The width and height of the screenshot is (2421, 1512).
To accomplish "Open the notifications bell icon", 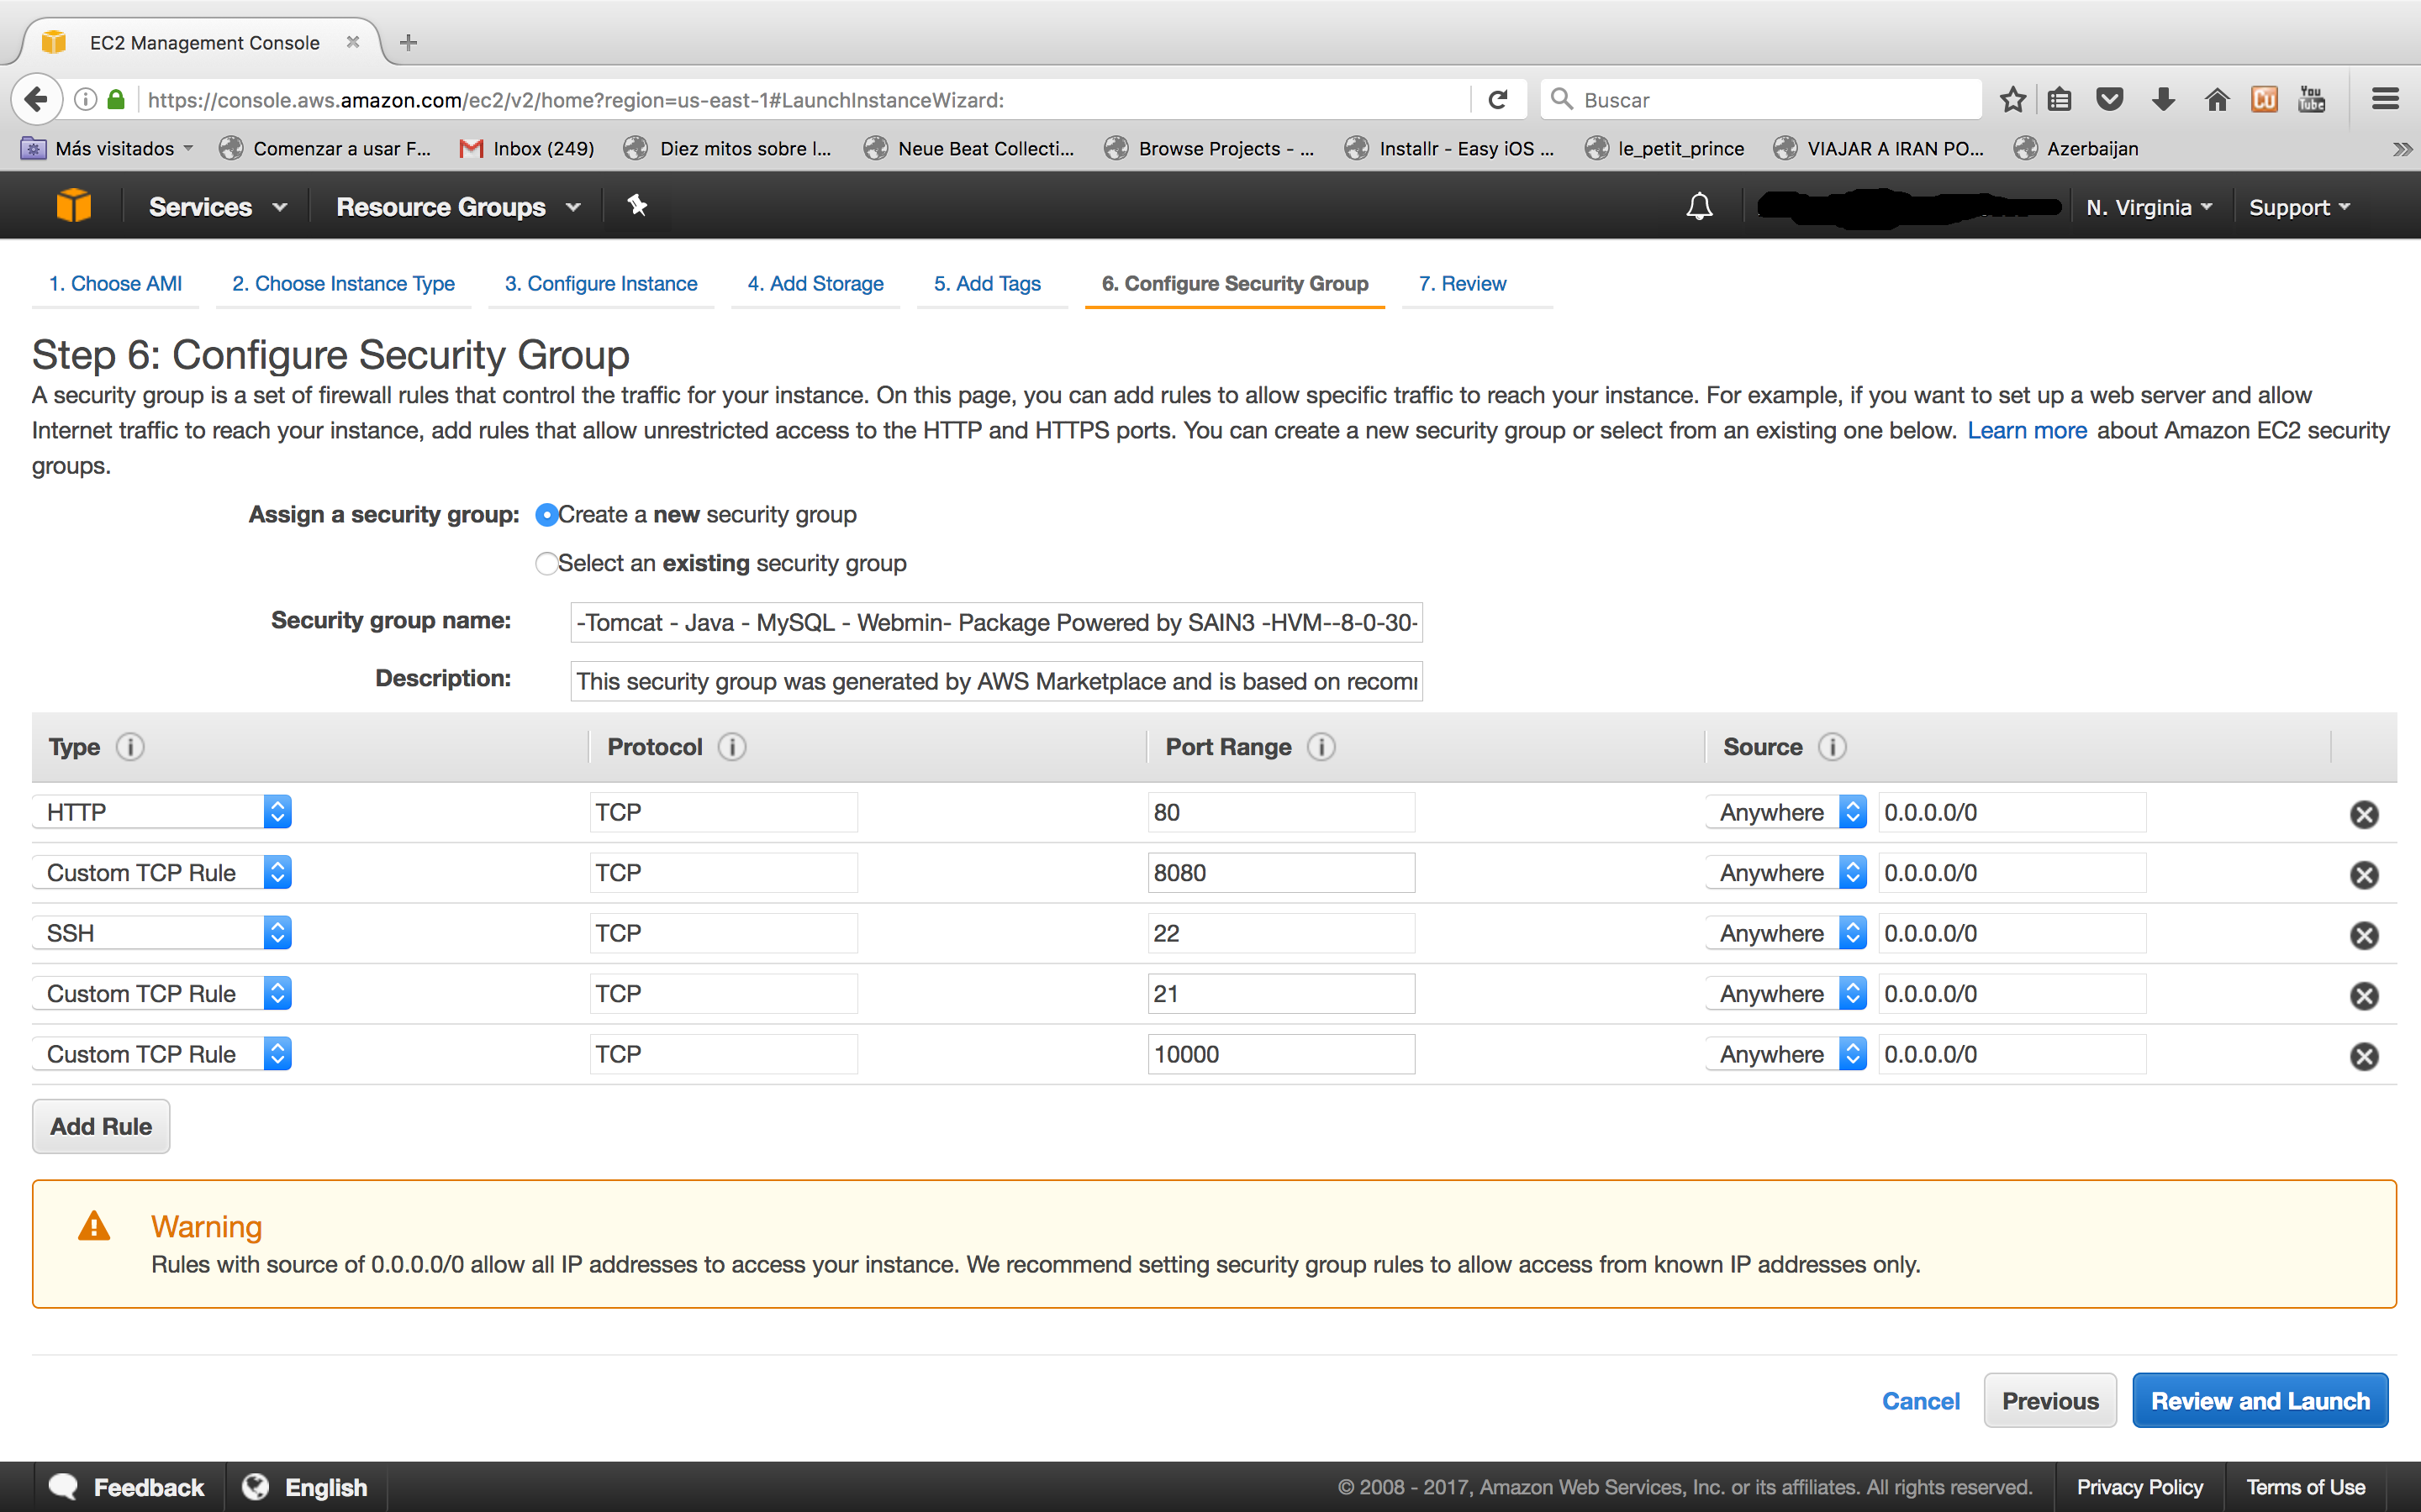I will (1699, 207).
